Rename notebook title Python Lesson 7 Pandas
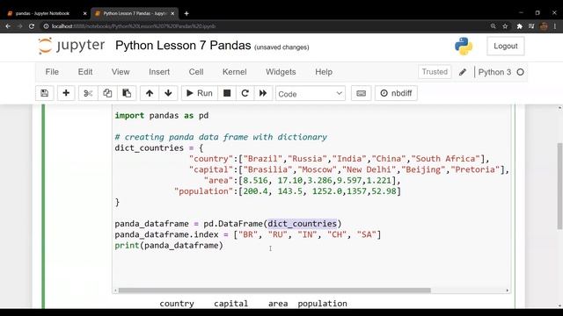The width and height of the screenshot is (563, 316). pos(183,46)
